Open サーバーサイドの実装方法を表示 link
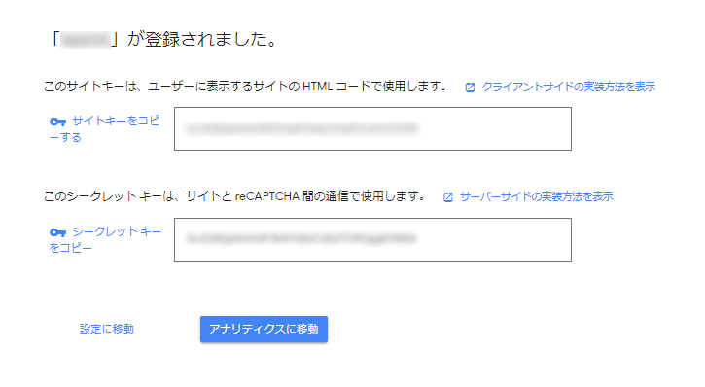Image resolution: width=705 pixels, height=387 pixels. (536, 196)
